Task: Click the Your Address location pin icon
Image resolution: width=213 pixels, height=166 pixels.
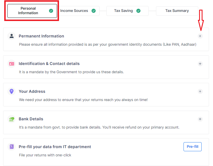Action: [x=11, y=91]
